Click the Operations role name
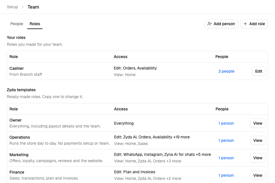Screen dimensions: 275x183 pyautogui.click(x=20, y=137)
